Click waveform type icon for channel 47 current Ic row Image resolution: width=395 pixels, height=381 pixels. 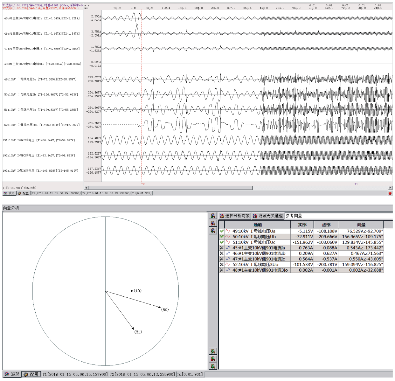(228, 259)
